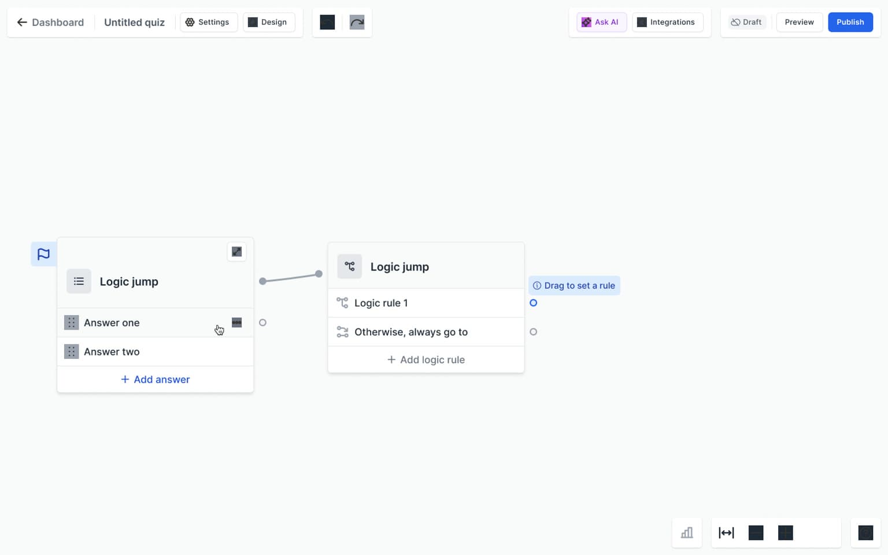Click the blue start flag icon
The width and height of the screenshot is (888, 555).
(x=43, y=254)
